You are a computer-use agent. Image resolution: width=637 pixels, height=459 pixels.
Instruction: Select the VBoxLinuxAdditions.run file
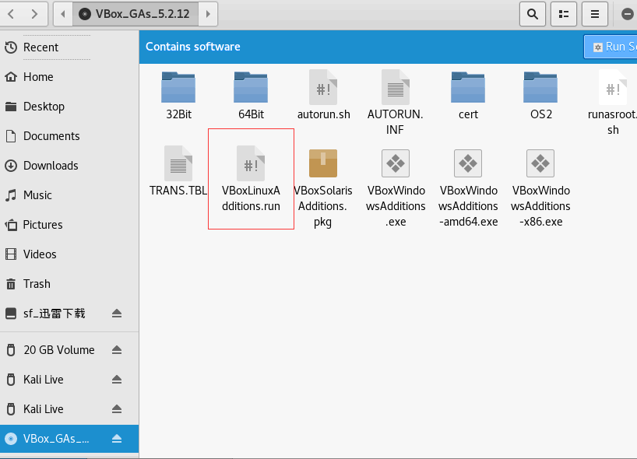pos(251,179)
